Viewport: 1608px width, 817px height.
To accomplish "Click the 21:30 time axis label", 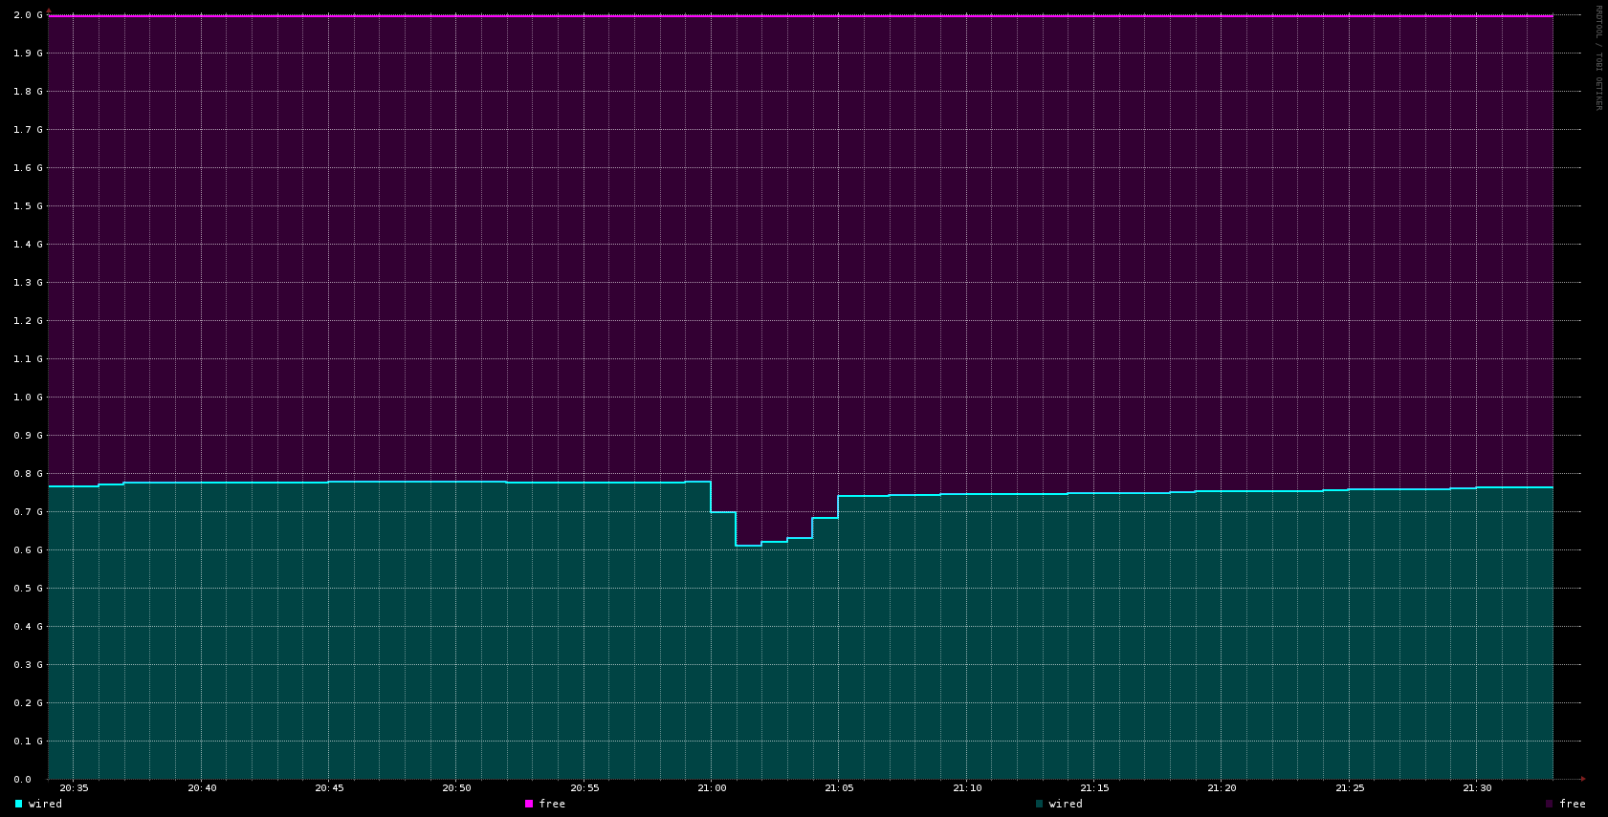I will pos(1477,788).
